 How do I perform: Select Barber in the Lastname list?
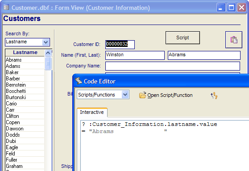tap(25, 79)
